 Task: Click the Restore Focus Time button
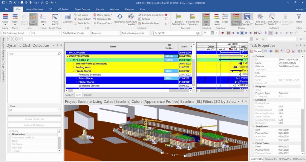(x=34, y=119)
